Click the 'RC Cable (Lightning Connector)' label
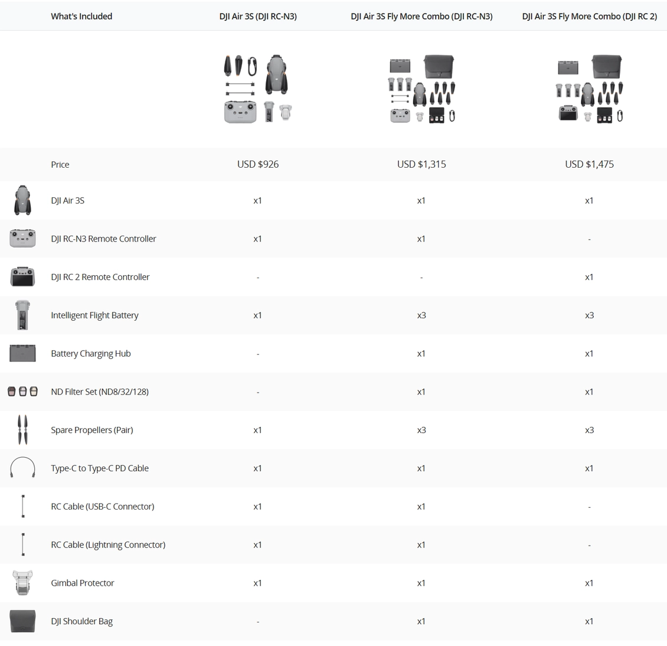 pos(108,544)
